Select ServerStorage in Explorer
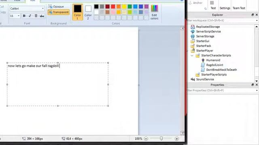This screenshot has width=259, height=145. [x=205, y=36]
